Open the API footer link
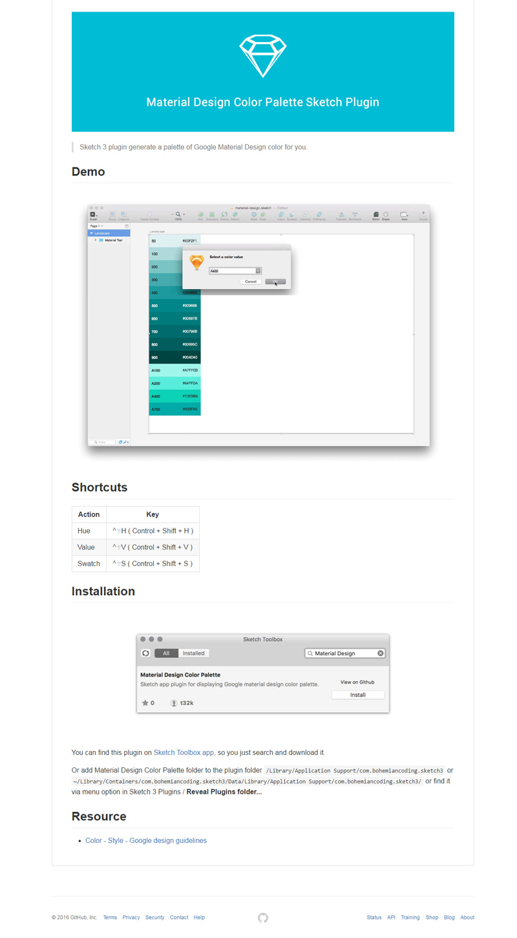517x938 pixels. pos(391,917)
